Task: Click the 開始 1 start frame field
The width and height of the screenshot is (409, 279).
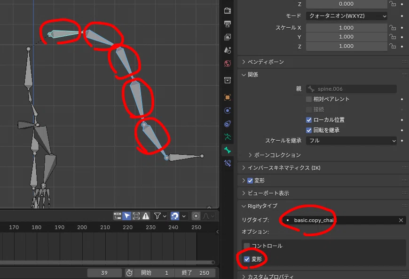Action: (x=154, y=273)
